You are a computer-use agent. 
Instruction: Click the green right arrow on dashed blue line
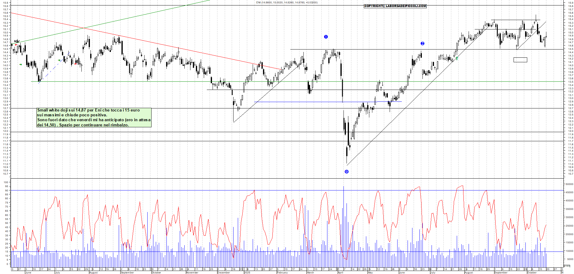[x=59, y=60]
